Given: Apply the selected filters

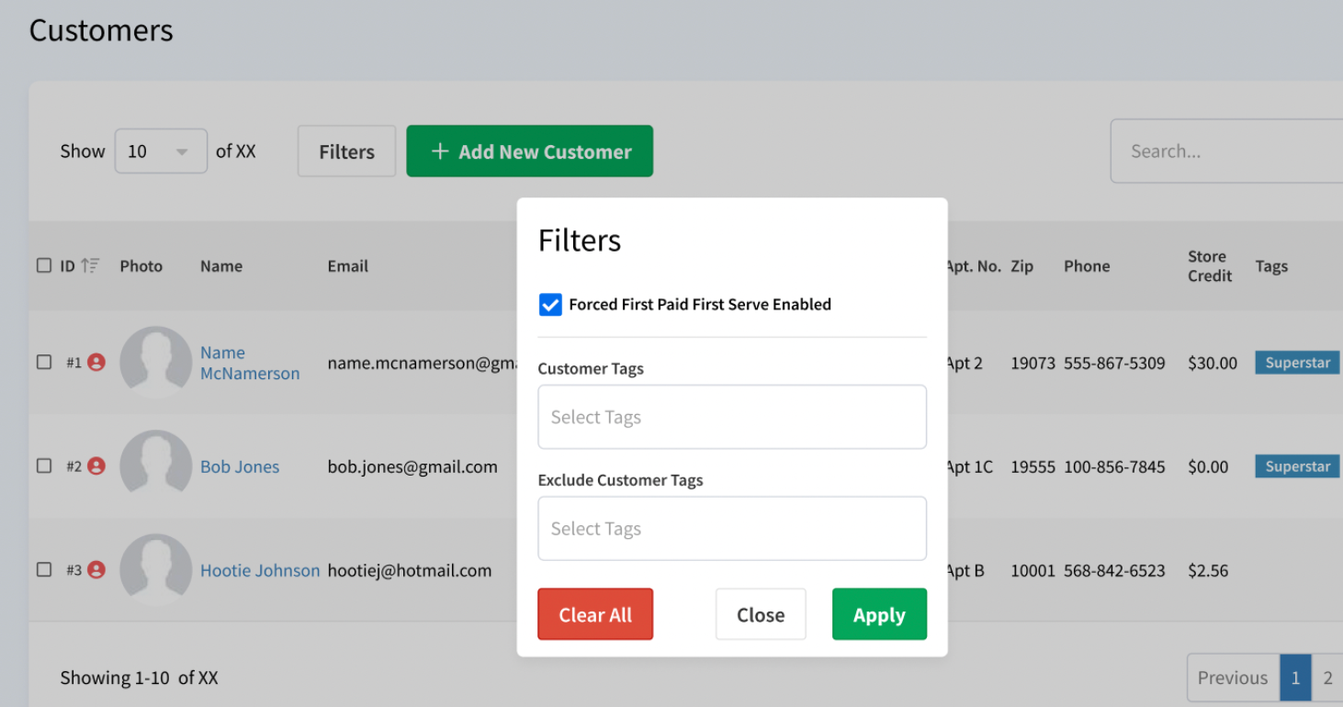Looking at the screenshot, I should coord(879,614).
